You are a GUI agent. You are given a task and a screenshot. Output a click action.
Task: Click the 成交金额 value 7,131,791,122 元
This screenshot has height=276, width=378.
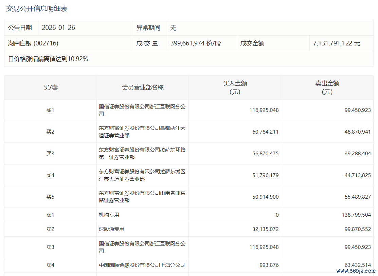coord(337,43)
